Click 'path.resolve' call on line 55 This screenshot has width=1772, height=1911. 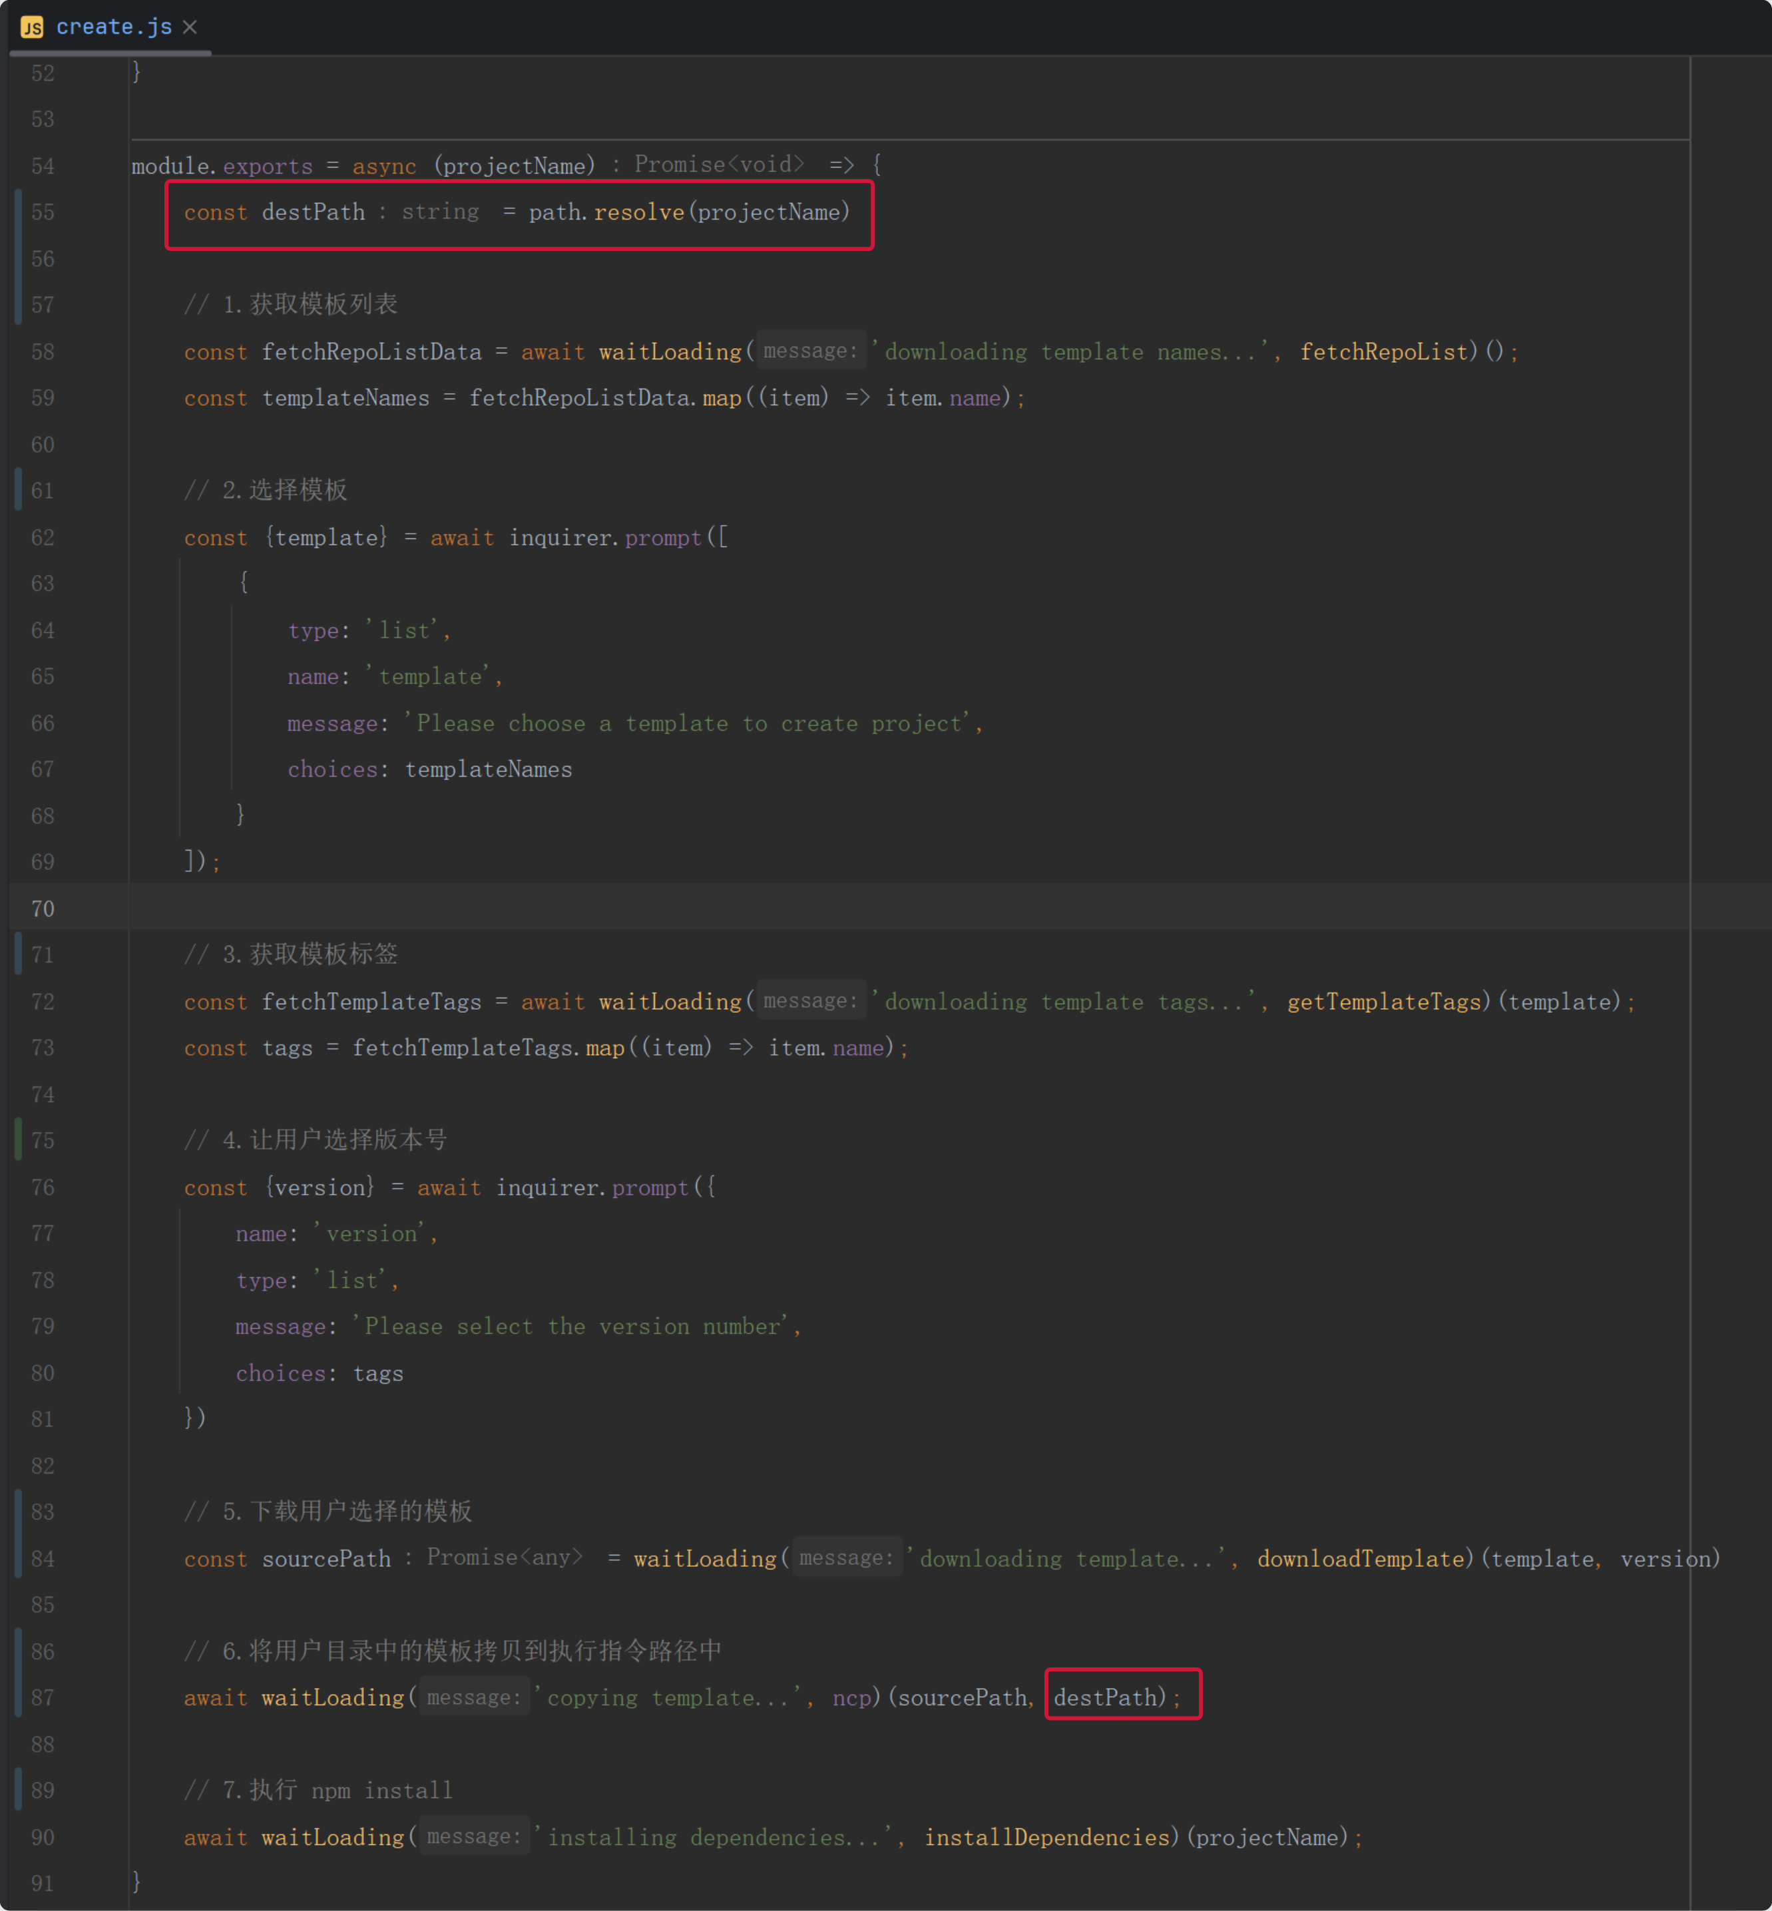tap(606, 212)
